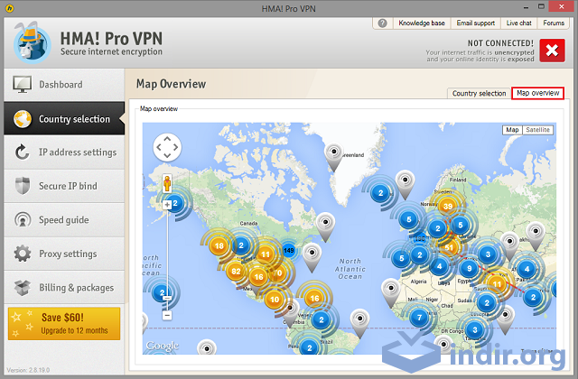
Task: Click the orange 18 server cluster
Action: coord(219,245)
